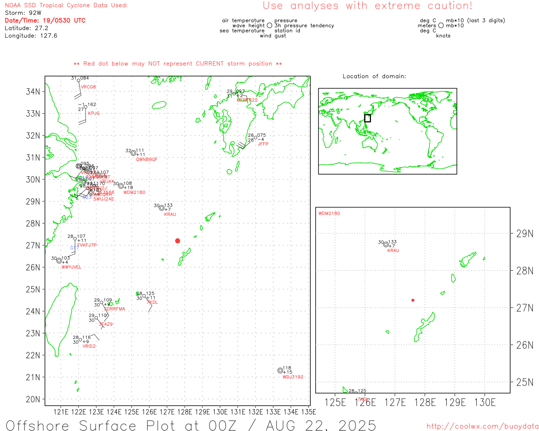The width and height of the screenshot is (539, 431).
Task: Click KRAU station label on main map
Action: tap(170, 214)
